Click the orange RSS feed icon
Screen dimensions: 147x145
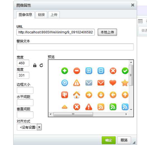101,107
